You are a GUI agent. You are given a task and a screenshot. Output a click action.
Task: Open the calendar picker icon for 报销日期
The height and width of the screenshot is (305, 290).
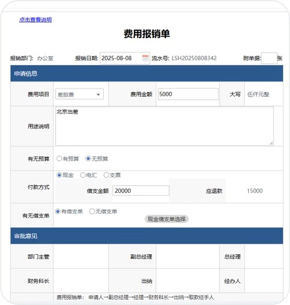tap(145, 58)
